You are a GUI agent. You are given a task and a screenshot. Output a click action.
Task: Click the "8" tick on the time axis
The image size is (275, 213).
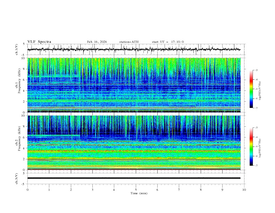(201, 190)
